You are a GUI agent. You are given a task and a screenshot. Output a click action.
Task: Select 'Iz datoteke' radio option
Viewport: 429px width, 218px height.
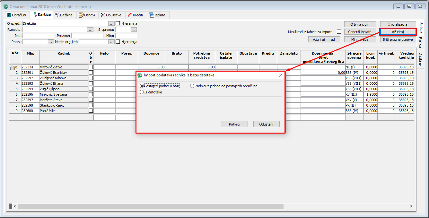click(x=142, y=92)
